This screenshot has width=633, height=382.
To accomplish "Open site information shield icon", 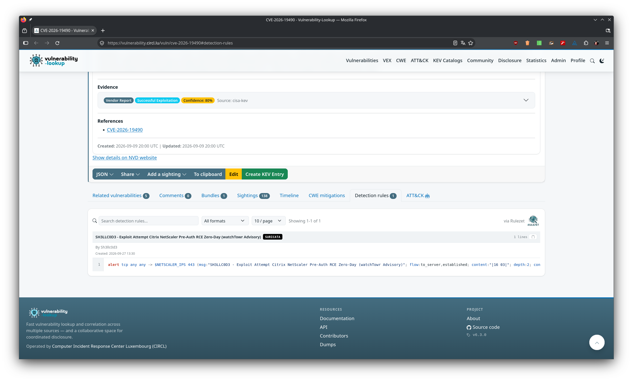I will [x=102, y=43].
